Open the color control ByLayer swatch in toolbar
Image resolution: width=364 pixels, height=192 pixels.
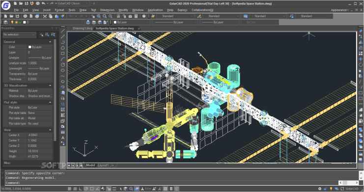click(x=115, y=22)
